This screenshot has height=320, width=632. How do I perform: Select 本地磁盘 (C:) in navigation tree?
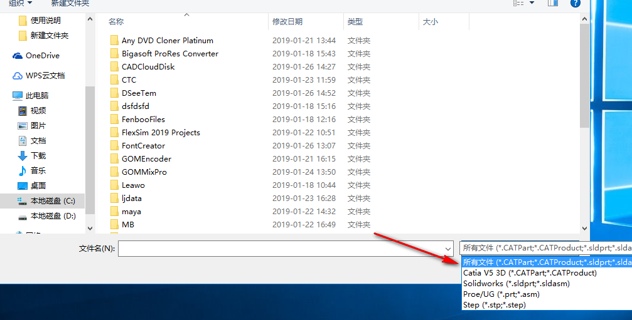point(53,201)
